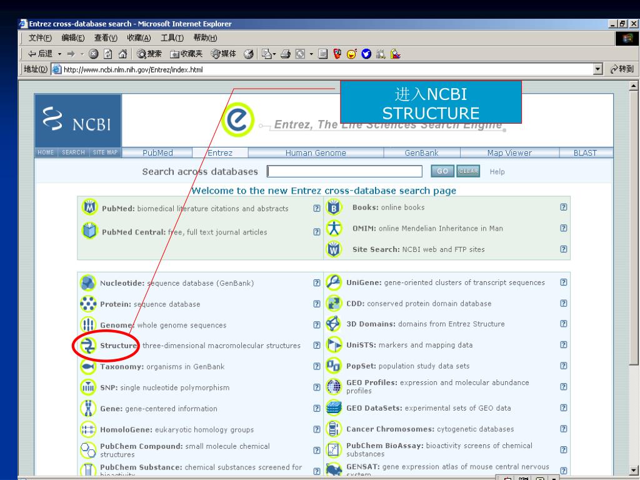Click the SEARCH link under NCBI logo

74,152
